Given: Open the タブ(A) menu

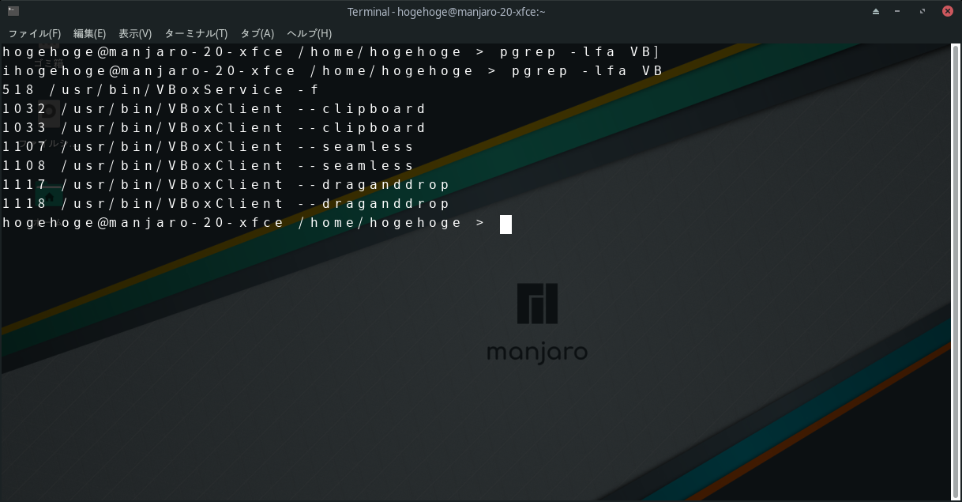Looking at the screenshot, I should [257, 33].
